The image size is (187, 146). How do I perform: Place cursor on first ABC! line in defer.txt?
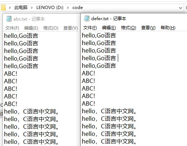pos(88,73)
